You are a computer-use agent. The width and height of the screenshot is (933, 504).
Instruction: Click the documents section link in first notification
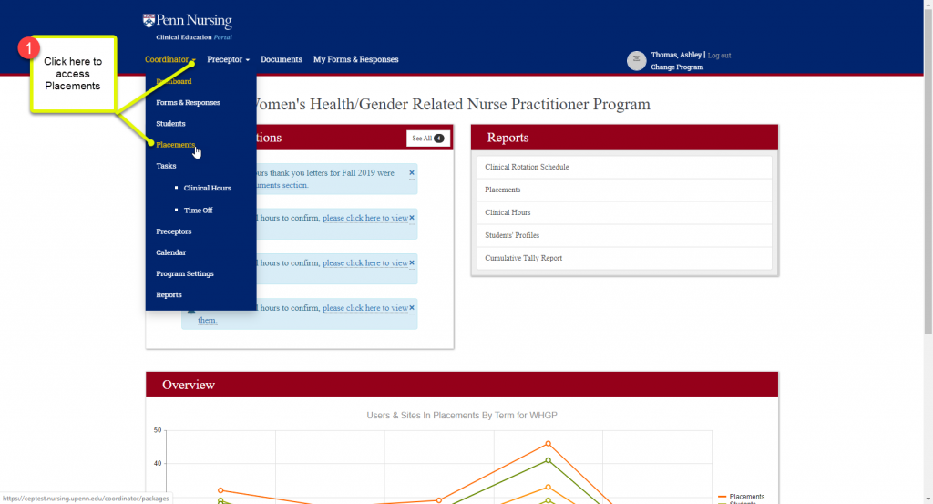click(282, 185)
